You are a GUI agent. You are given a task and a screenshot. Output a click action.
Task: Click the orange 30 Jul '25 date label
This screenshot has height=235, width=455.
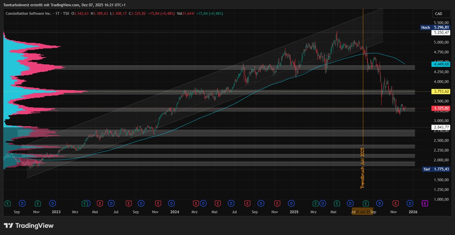tap(363, 212)
